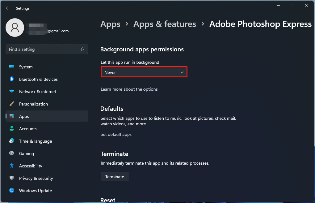The image size is (315, 203).
Task: Open Privacy & security settings
Action: click(47, 178)
